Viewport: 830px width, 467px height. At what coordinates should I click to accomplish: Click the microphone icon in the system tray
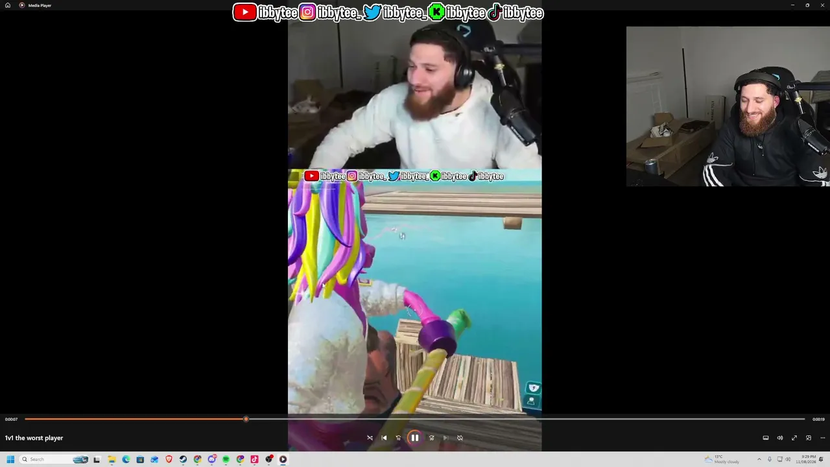pyautogui.click(x=770, y=459)
